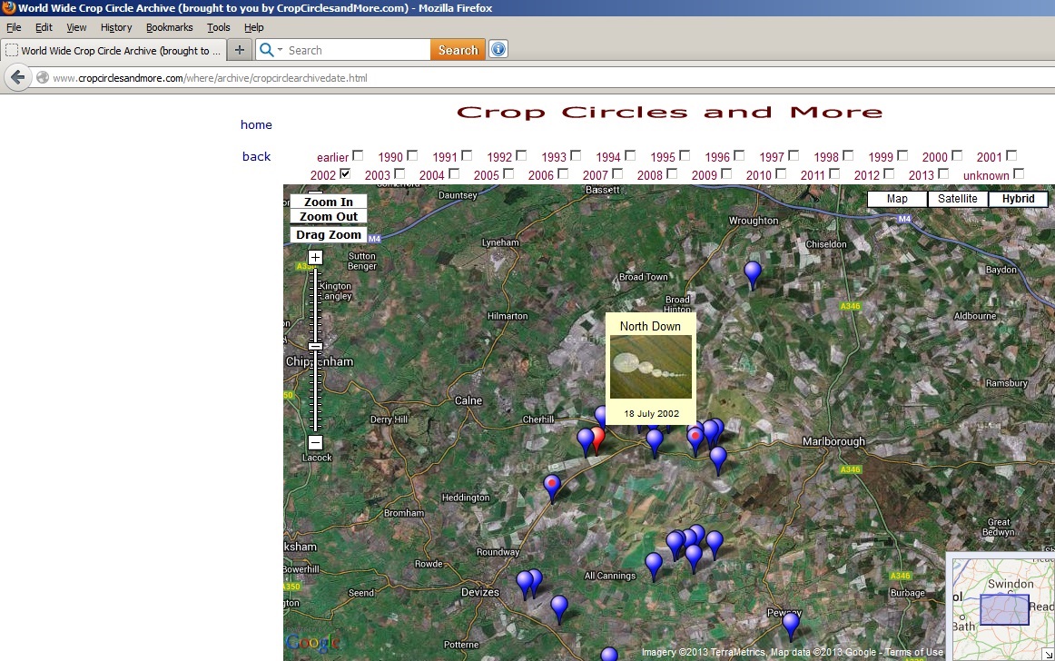The height and width of the screenshot is (661, 1055).
Task: Click the blue marker near Pewsey
Action: click(791, 623)
